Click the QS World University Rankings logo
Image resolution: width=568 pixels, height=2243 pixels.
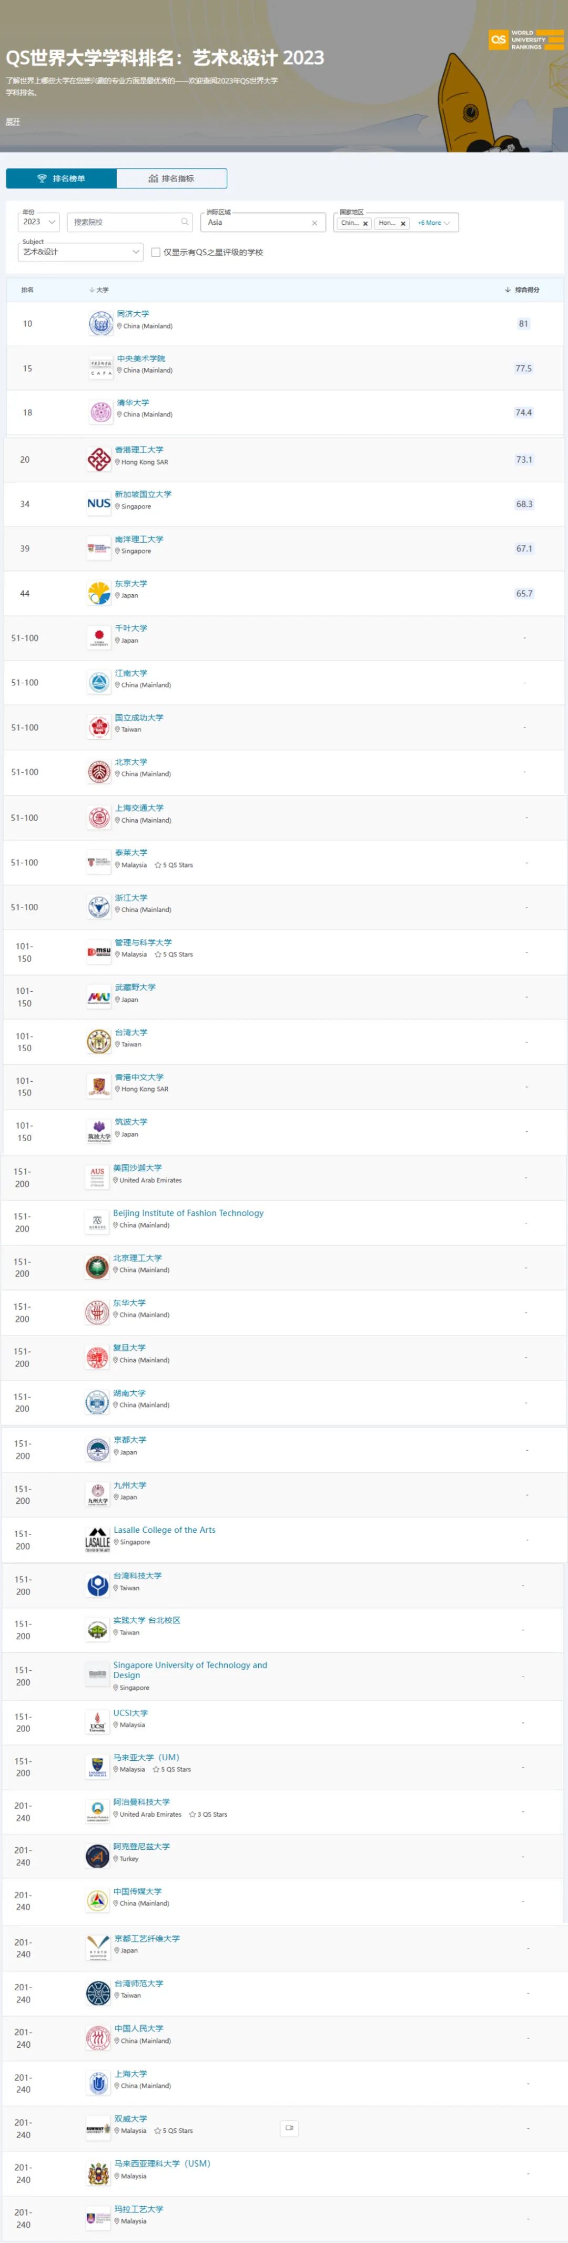(x=525, y=40)
